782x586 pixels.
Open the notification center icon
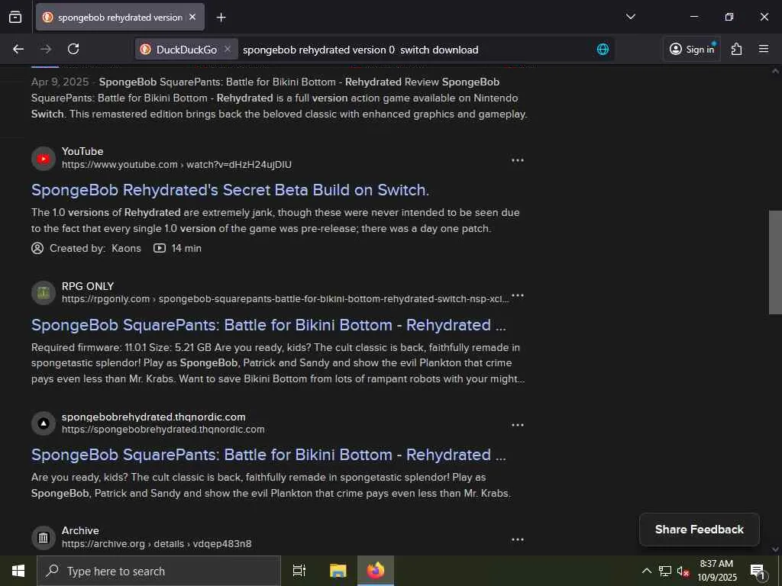[x=758, y=571]
